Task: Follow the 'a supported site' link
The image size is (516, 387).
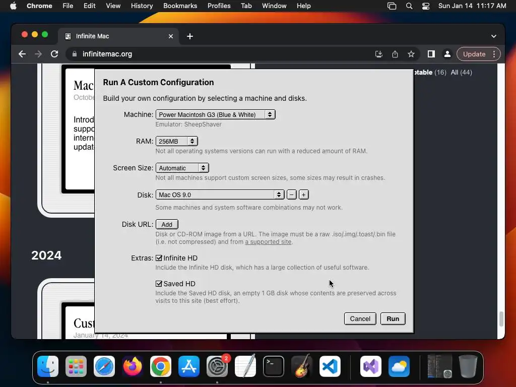Action: point(268,241)
